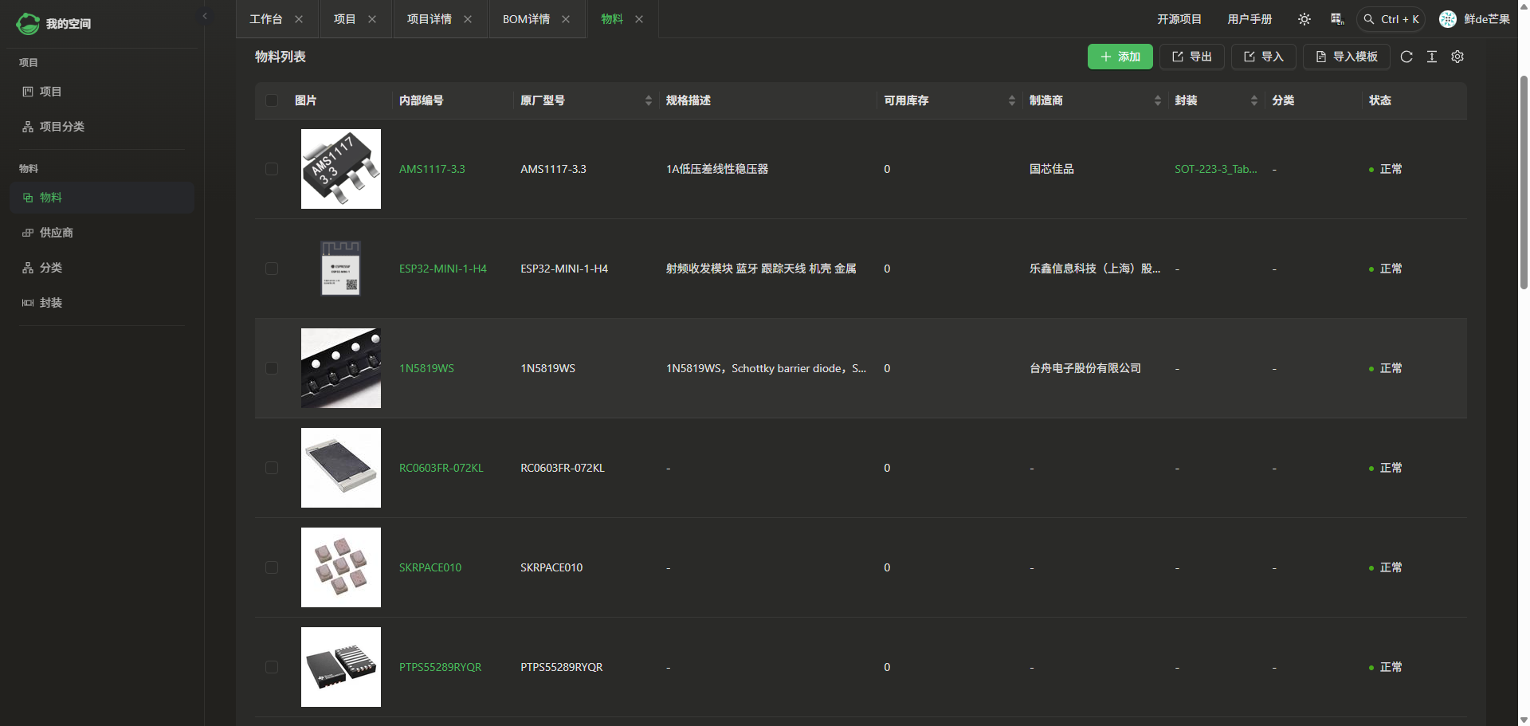Tick the select-all checkbox in table header
This screenshot has width=1530, height=726.
click(x=272, y=100)
